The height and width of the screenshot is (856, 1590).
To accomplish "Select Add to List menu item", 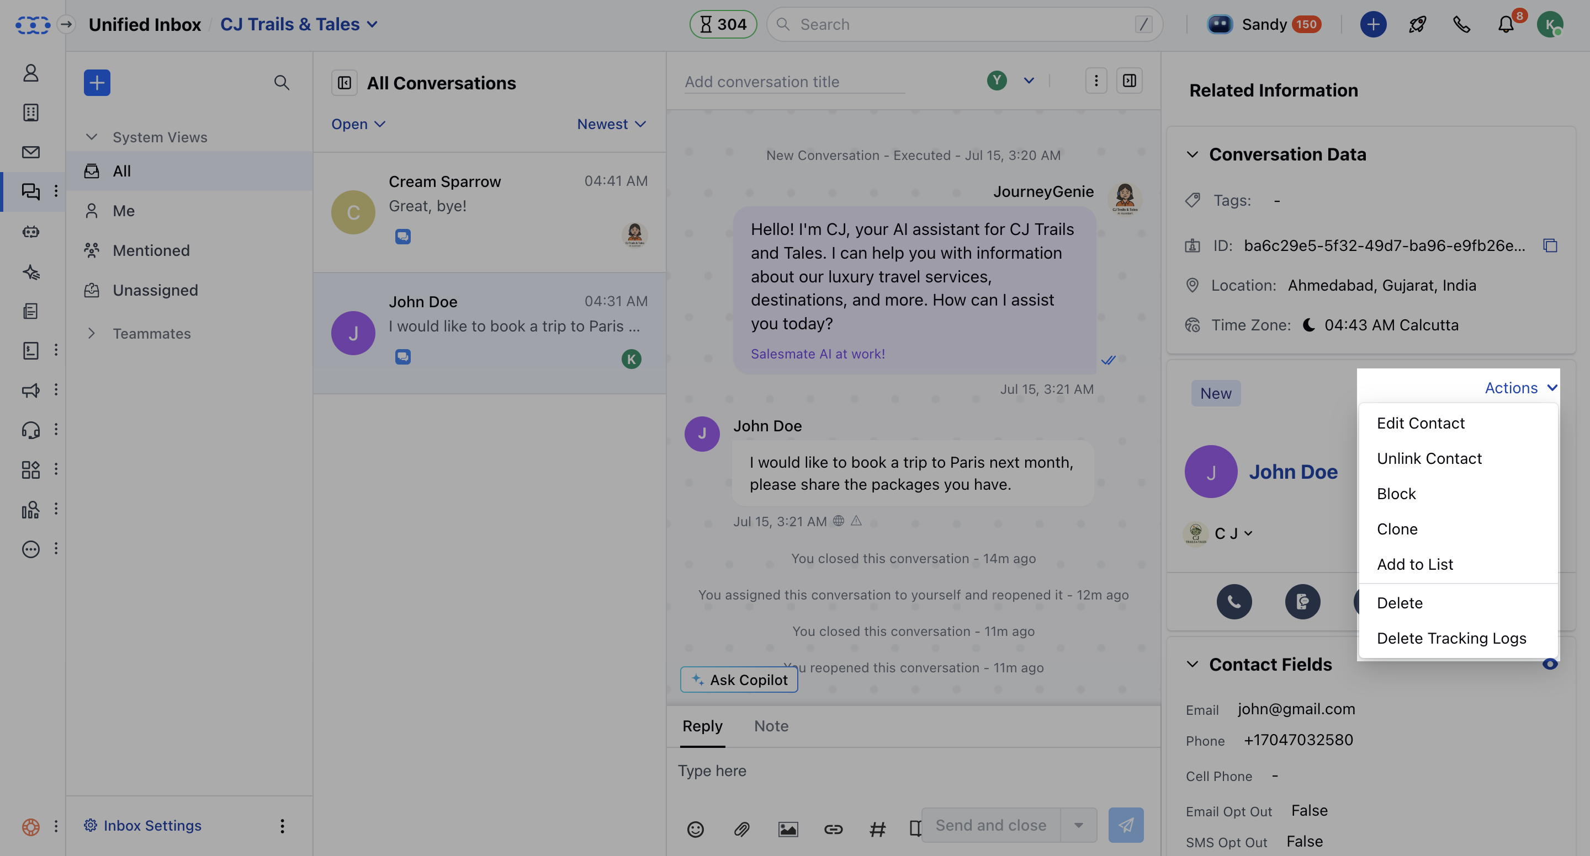I will tap(1459, 564).
